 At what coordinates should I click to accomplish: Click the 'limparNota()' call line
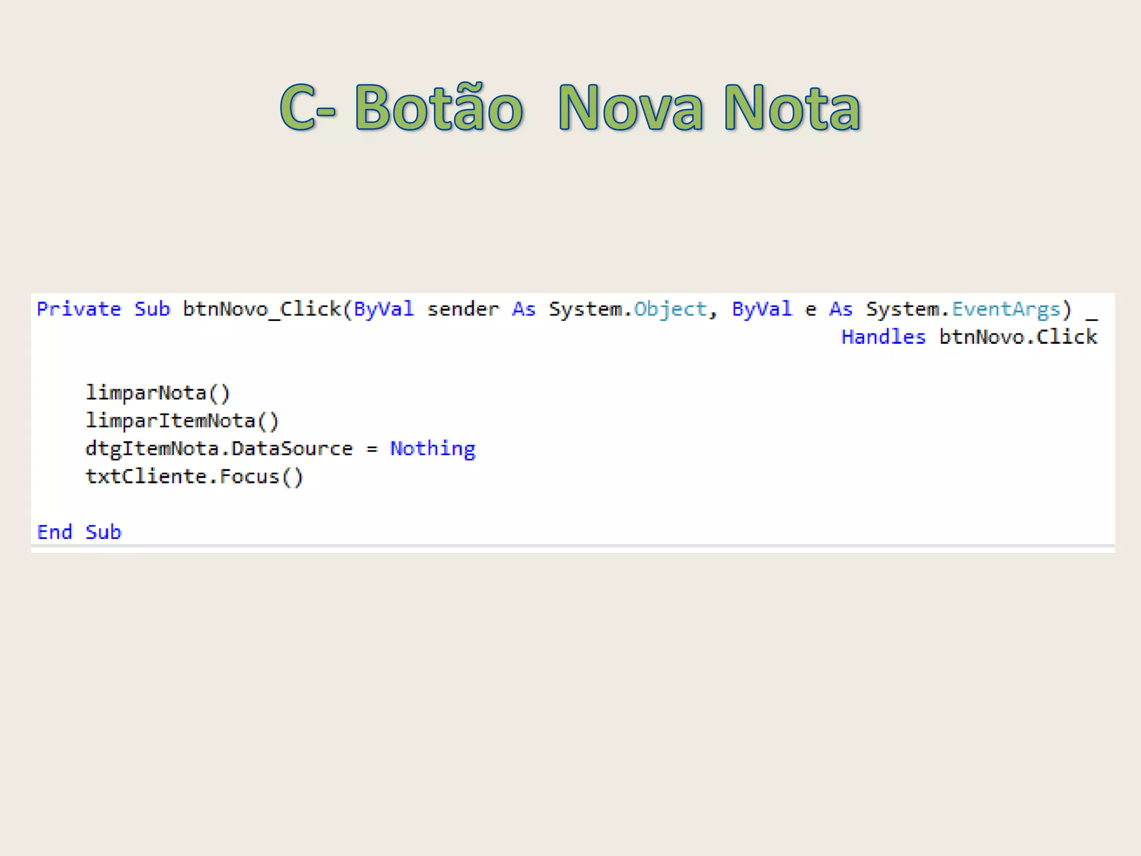pos(158,393)
